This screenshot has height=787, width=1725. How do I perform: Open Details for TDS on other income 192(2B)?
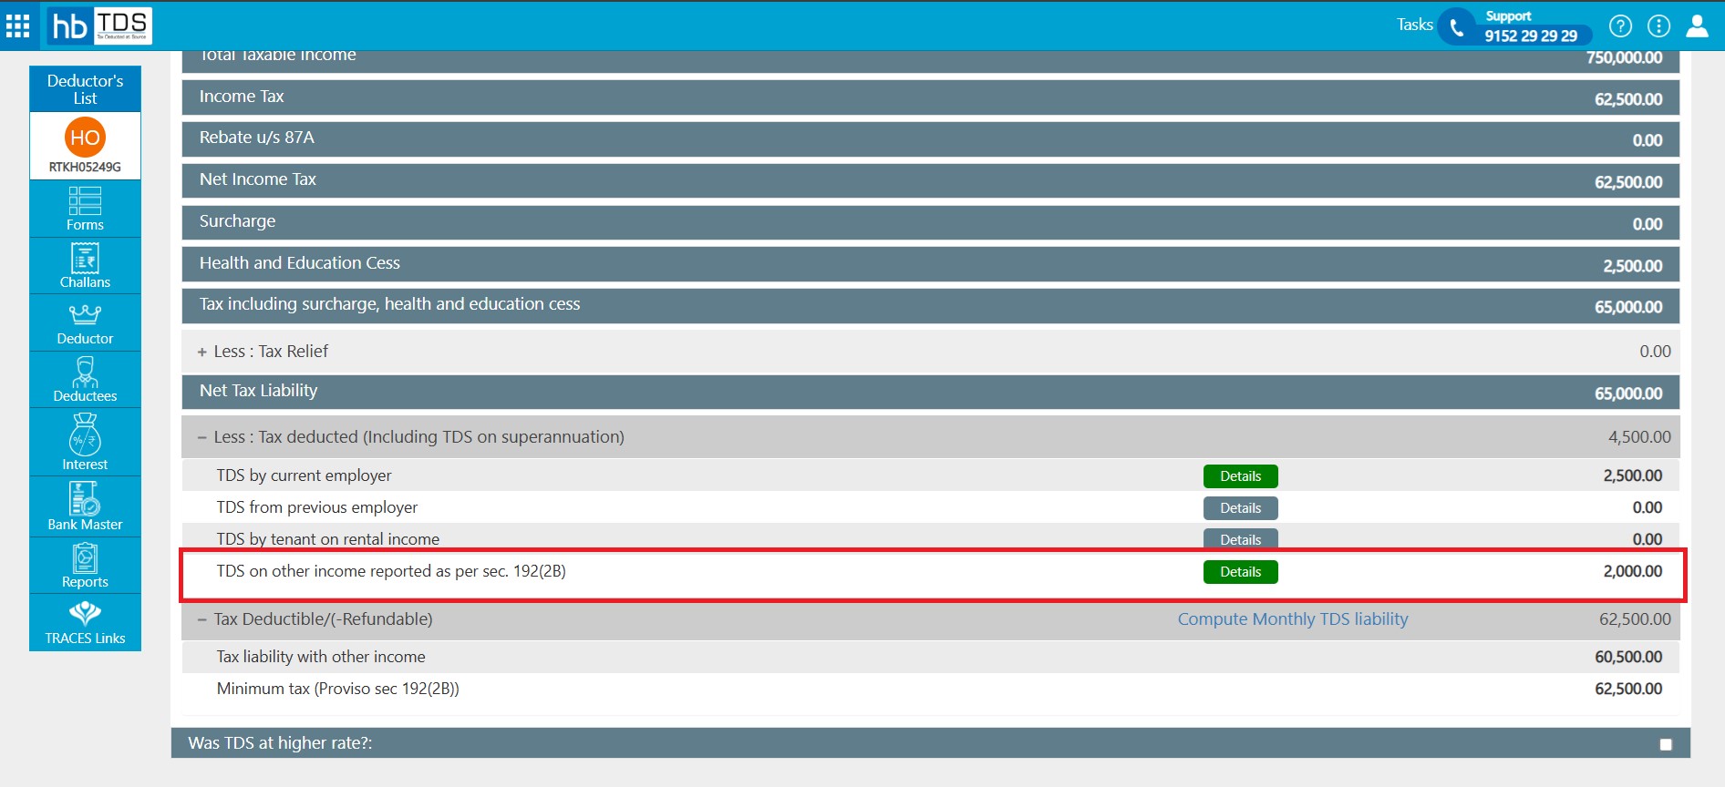pos(1241,572)
